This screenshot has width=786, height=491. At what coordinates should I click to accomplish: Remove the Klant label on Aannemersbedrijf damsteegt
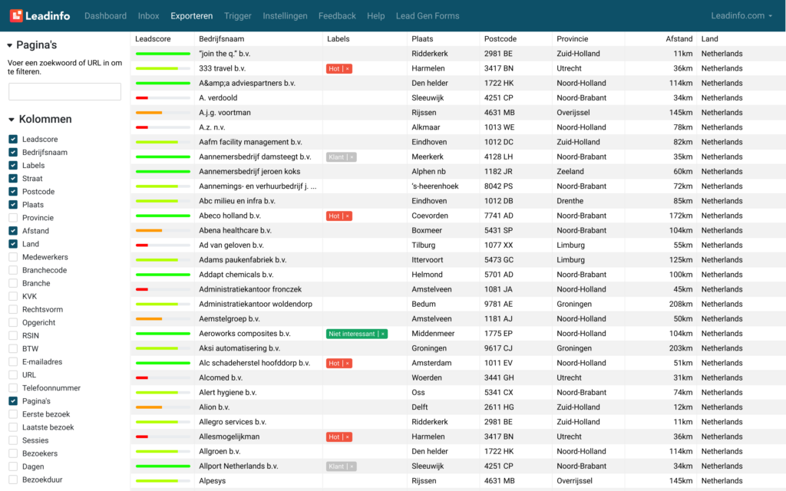click(352, 157)
